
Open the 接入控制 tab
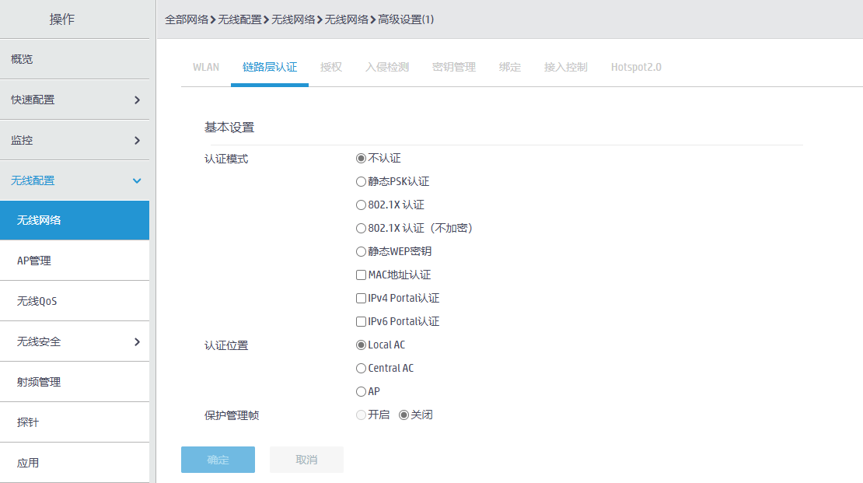566,67
